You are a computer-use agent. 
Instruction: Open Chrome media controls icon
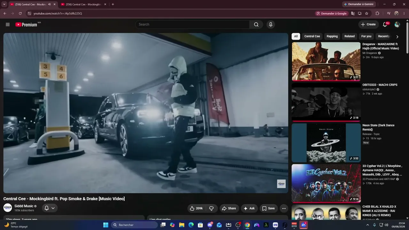click(x=389, y=13)
